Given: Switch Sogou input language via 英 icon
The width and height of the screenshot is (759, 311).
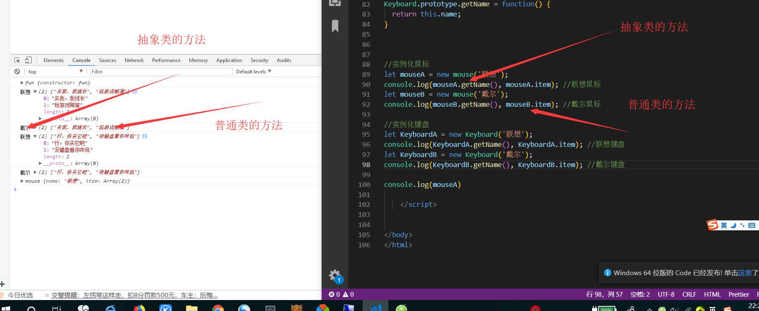Looking at the screenshot, I should [x=724, y=225].
